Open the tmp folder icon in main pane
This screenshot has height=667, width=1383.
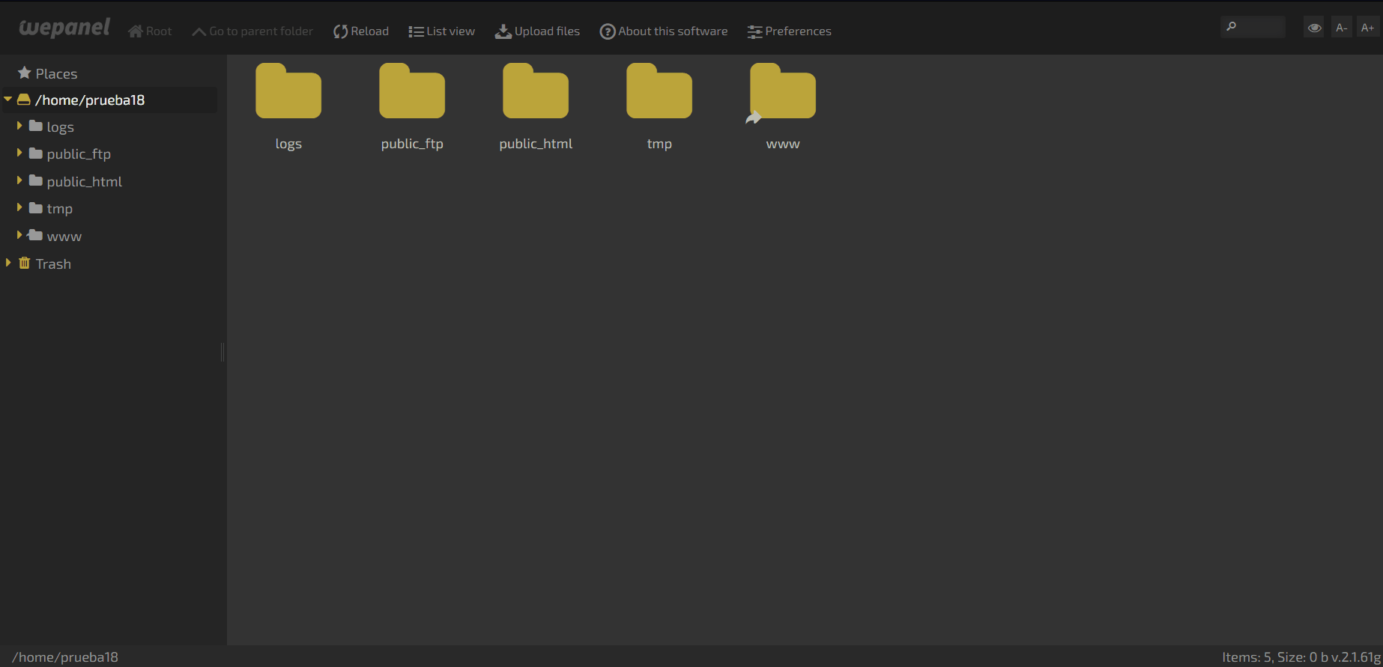pyautogui.click(x=659, y=92)
